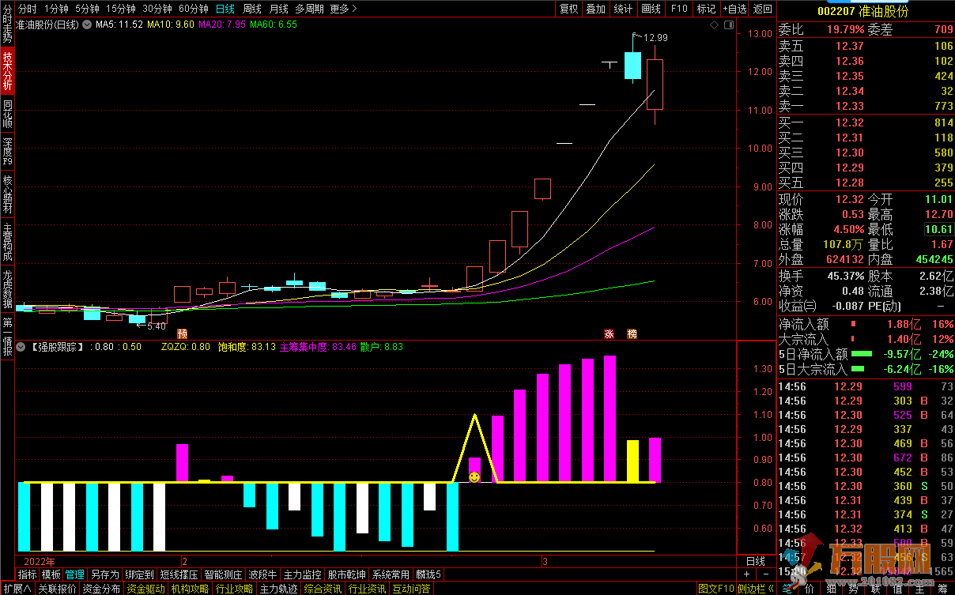Switch to 1分钟 chart period
This screenshot has width=955, height=595.
click(x=55, y=9)
